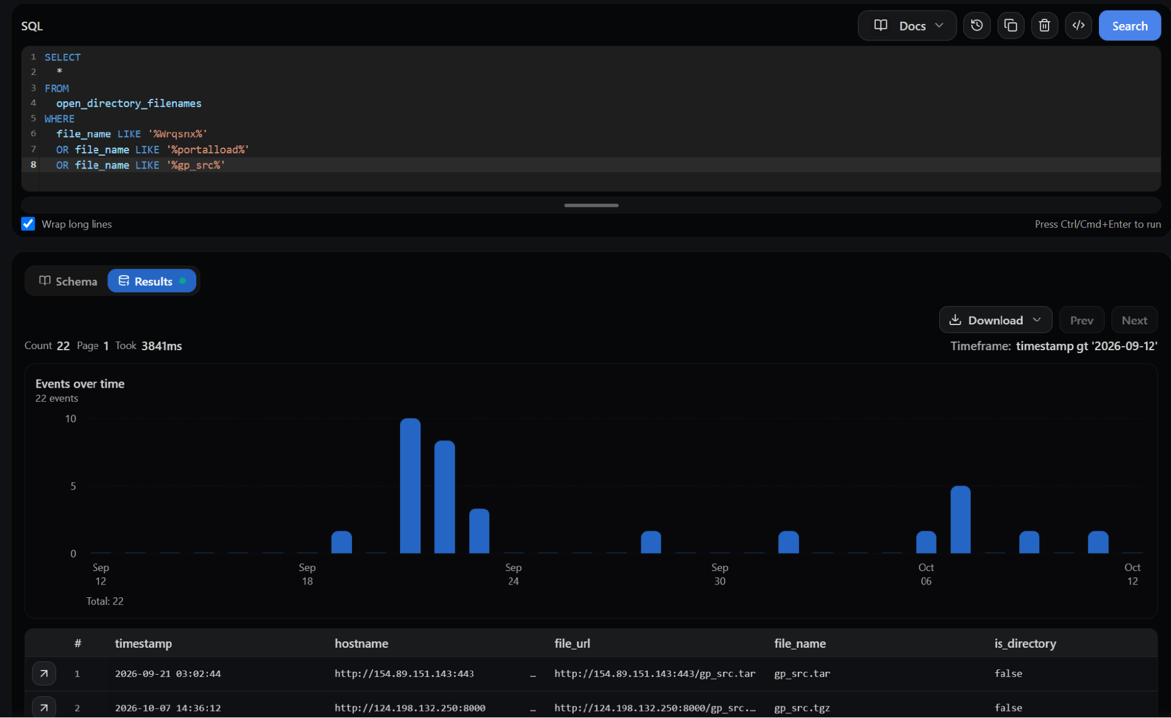The width and height of the screenshot is (1171, 718).
Task: Copy the SQL query icon
Action: [1010, 26]
